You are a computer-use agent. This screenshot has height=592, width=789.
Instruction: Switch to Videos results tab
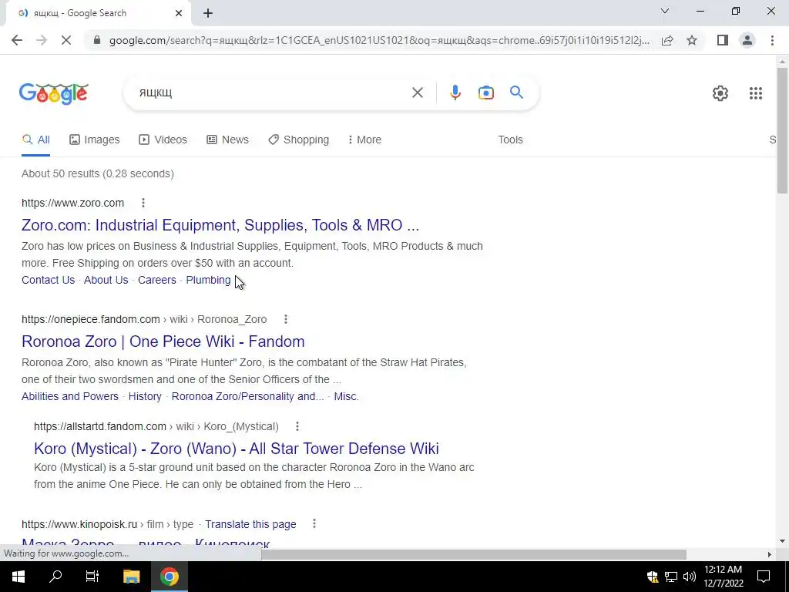point(163,140)
